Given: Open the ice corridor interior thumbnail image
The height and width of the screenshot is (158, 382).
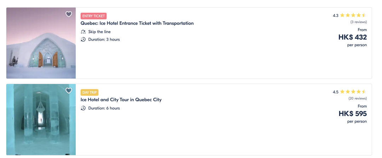Looking at the screenshot, I should click(x=41, y=120).
